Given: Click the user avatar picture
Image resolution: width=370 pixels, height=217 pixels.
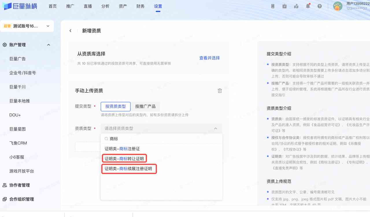Looking at the screenshot, I should click(x=338, y=6).
